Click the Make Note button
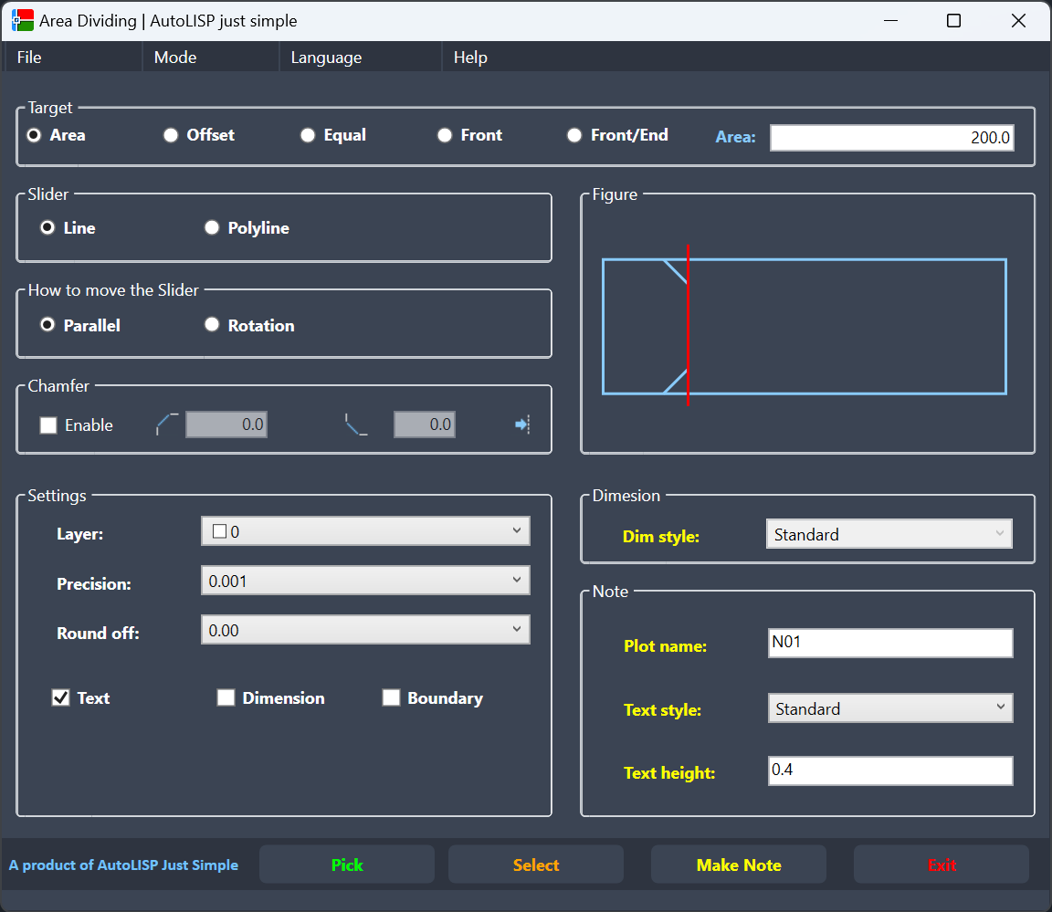This screenshot has height=912, width=1052. point(738,865)
